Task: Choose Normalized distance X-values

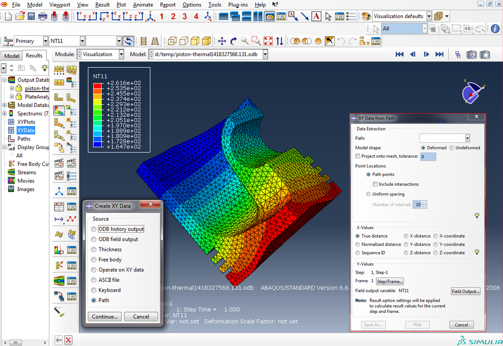Action: [358, 244]
